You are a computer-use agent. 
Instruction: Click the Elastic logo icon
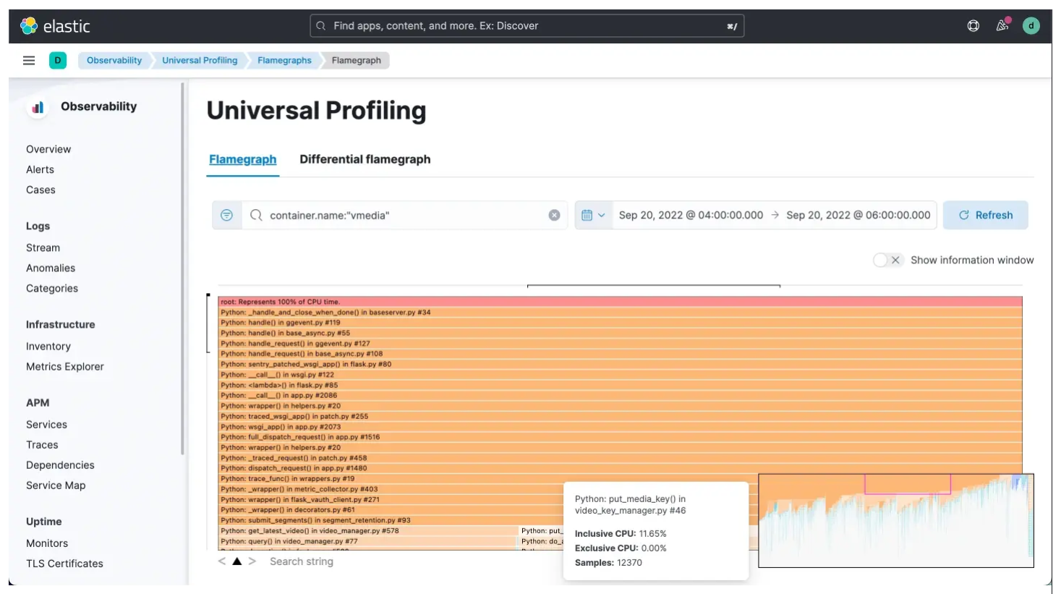click(29, 26)
